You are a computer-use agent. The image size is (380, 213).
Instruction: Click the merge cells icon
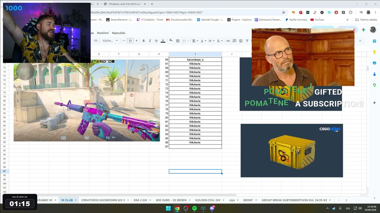[x=184, y=41]
